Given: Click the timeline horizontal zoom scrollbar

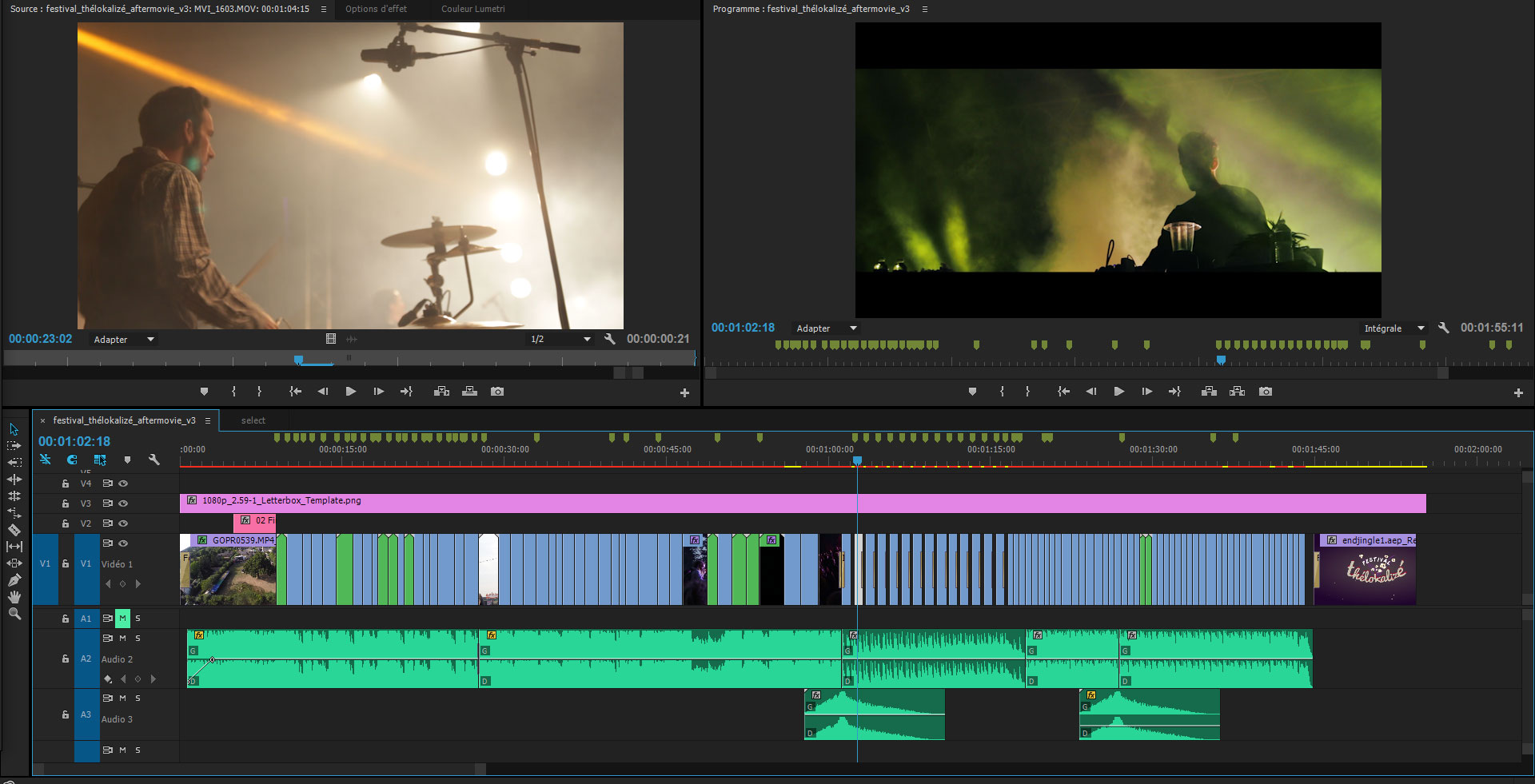Looking at the screenshot, I should point(260,769).
